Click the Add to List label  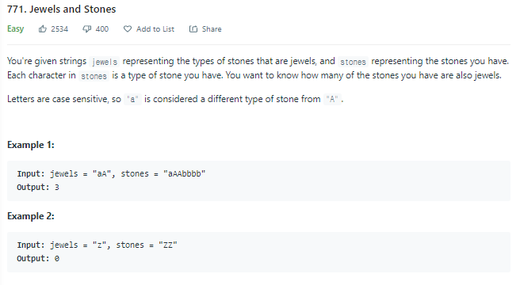click(x=155, y=29)
